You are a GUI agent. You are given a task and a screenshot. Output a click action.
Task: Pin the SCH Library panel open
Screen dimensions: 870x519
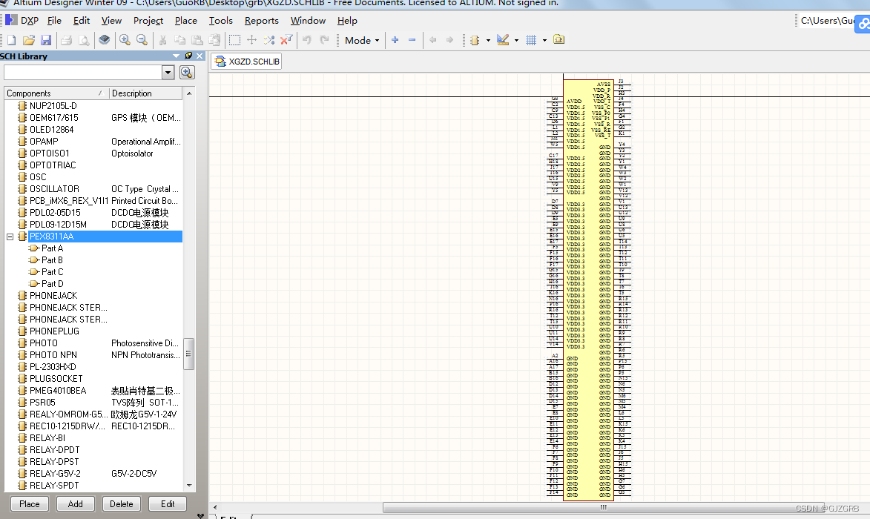(189, 56)
